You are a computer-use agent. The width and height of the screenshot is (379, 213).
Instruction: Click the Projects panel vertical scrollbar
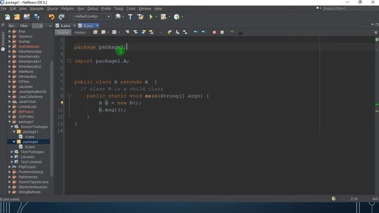[52, 118]
